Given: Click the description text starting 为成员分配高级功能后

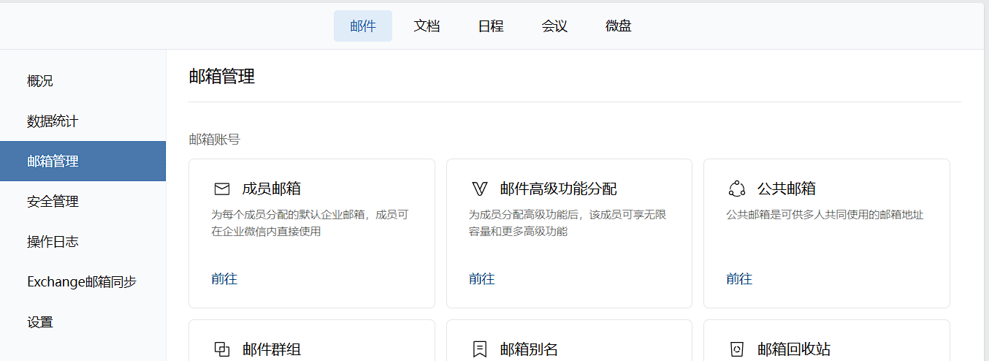Looking at the screenshot, I should pyautogui.click(x=568, y=223).
